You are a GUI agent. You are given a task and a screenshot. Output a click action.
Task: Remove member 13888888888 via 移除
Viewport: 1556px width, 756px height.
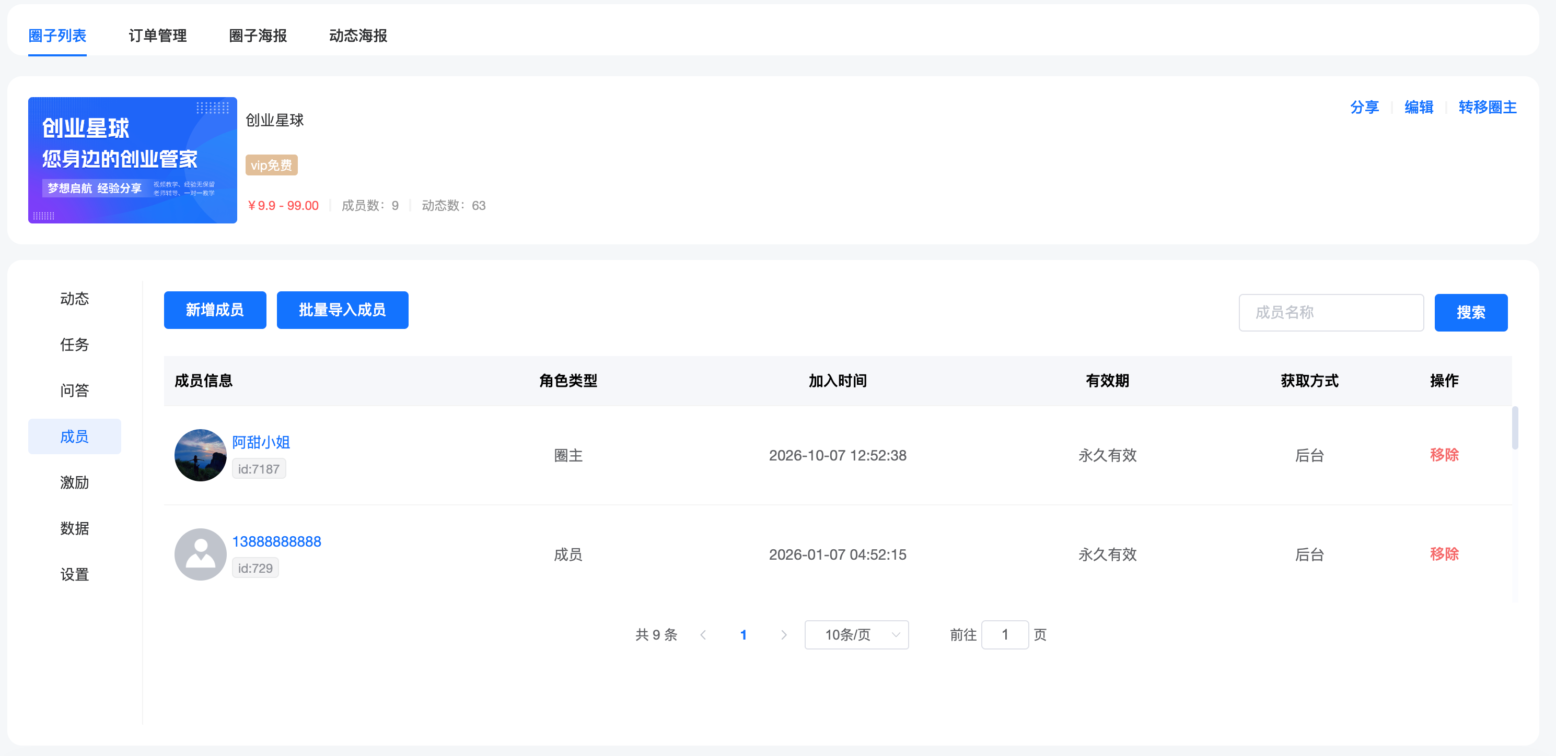1444,554
